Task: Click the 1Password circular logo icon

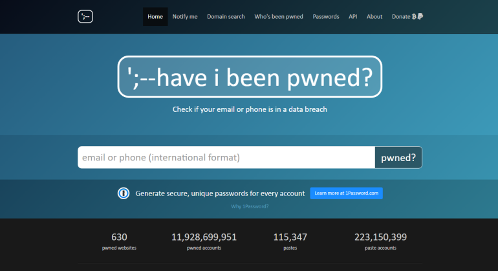Action: (x=124, y=193)
